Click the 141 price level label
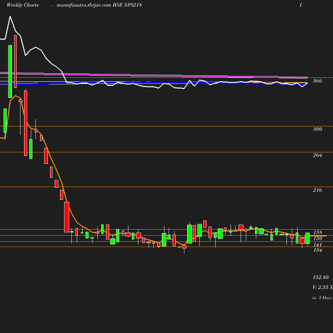This screenshot has width=333, height=333. click(x=318, y=244)
